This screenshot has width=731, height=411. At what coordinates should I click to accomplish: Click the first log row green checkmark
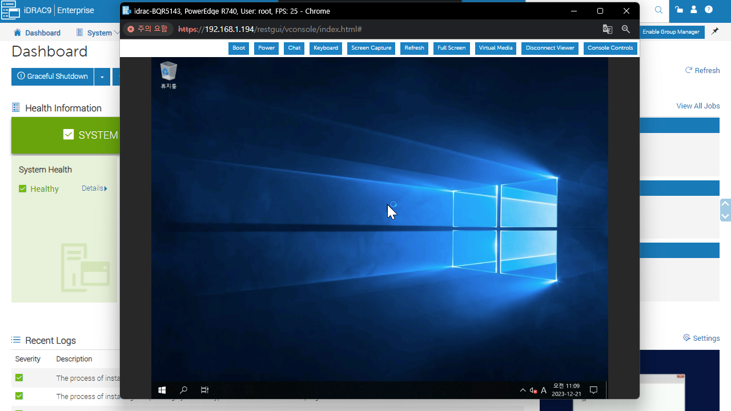tap(19, 378)
